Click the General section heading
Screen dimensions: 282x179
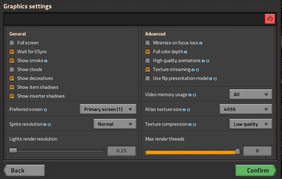(x=18, y=34)
